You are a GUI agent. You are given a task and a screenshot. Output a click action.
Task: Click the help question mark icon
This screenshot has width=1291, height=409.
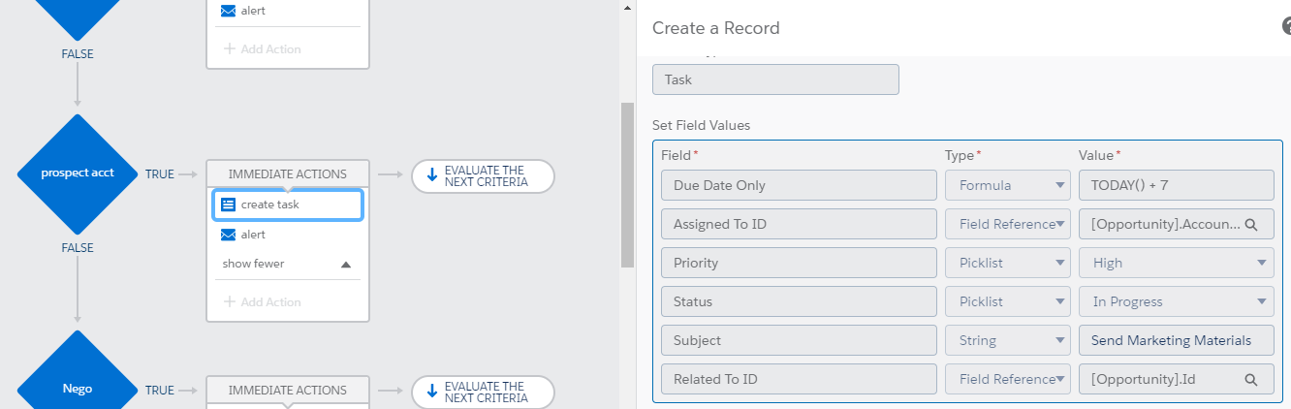pos(1286,27)
